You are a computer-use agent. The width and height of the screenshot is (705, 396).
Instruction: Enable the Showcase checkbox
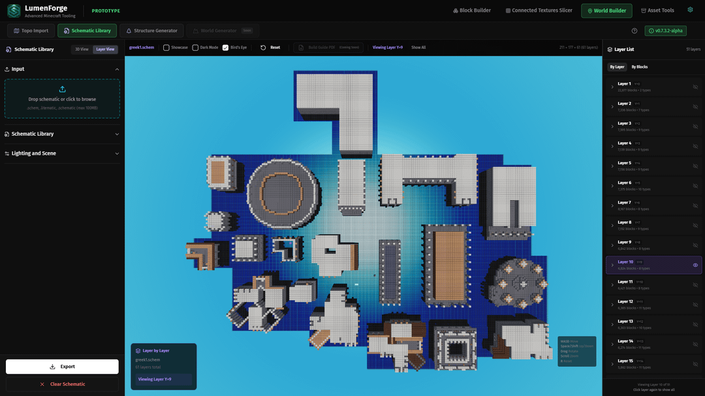166,48
